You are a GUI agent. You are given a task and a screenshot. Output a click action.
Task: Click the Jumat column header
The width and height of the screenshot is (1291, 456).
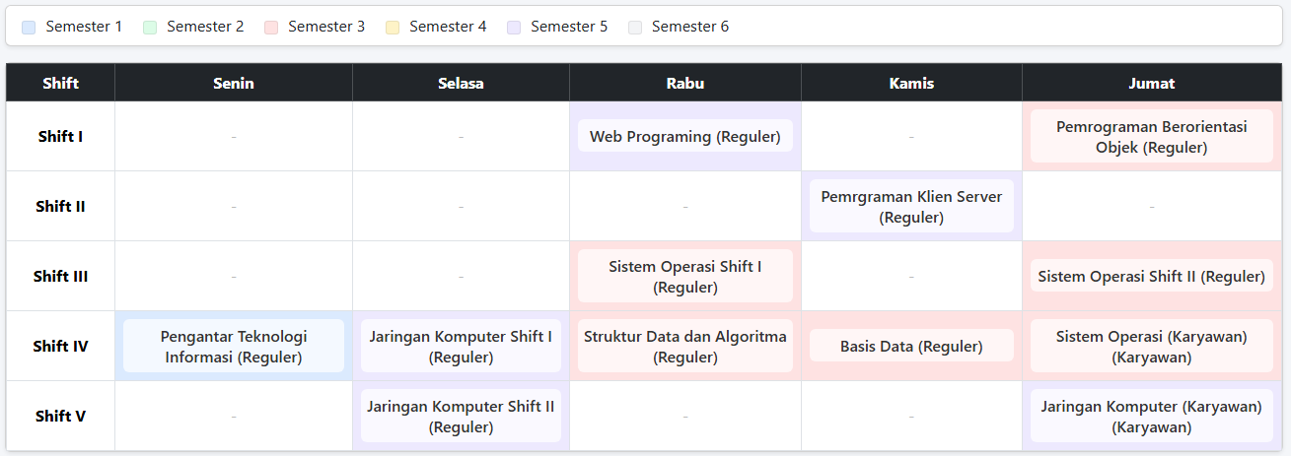(1151, 83)
